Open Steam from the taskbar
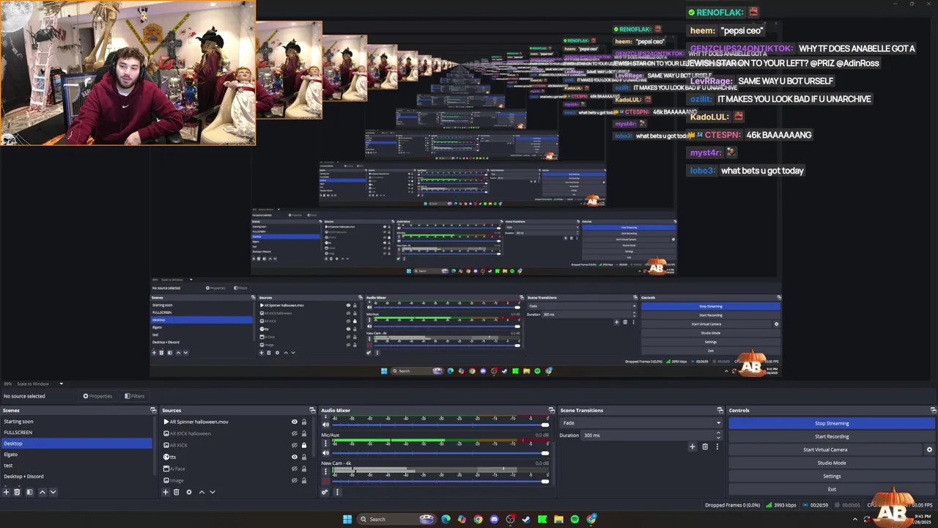The image size is (938, 528). pyautogui.click(x=526, y=519)
